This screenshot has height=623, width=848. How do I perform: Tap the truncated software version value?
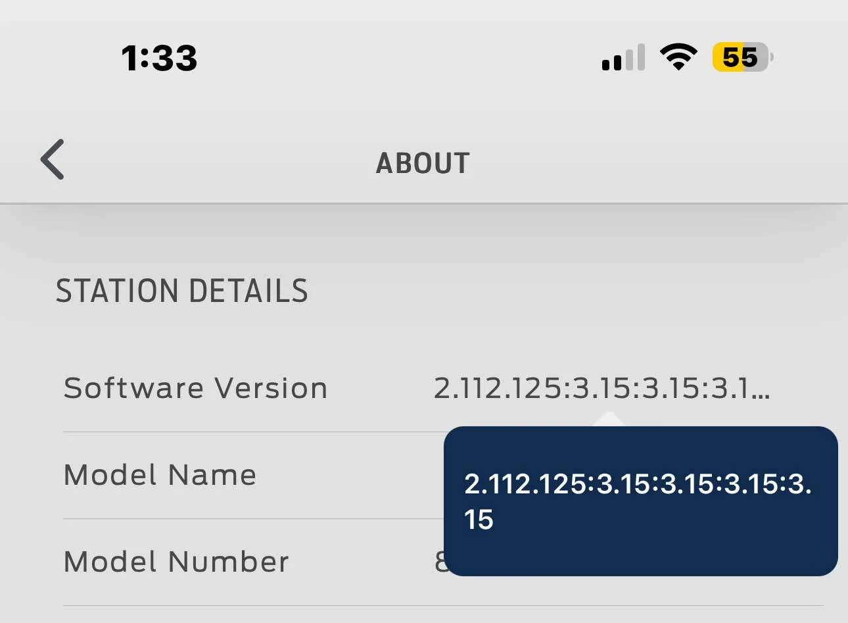[592, 388]
